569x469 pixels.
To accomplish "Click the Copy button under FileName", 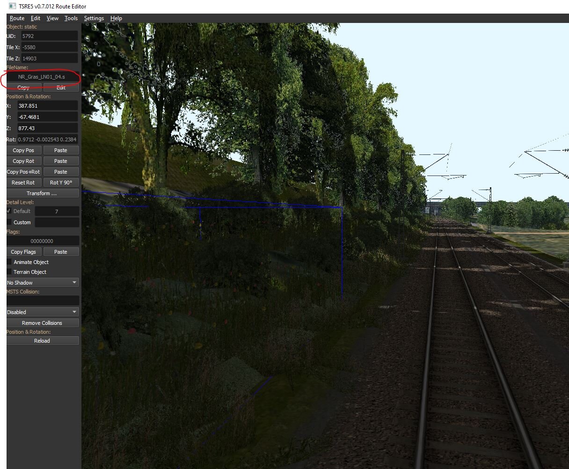I will tap(23, 88).
